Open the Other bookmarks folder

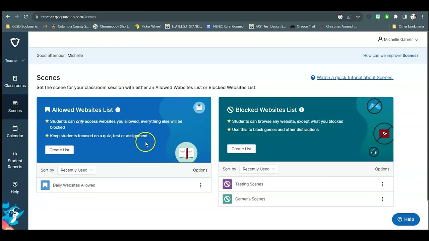(x=408, y=26)
